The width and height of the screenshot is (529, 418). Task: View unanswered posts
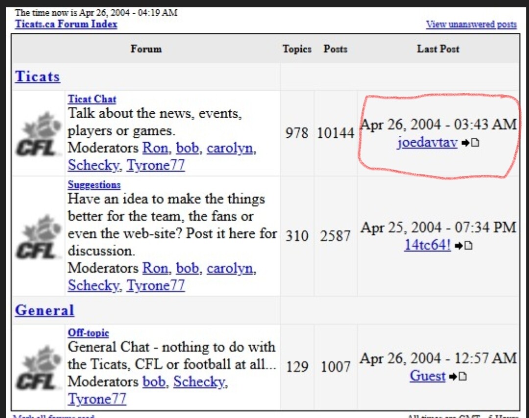click(x=471, y=24)
